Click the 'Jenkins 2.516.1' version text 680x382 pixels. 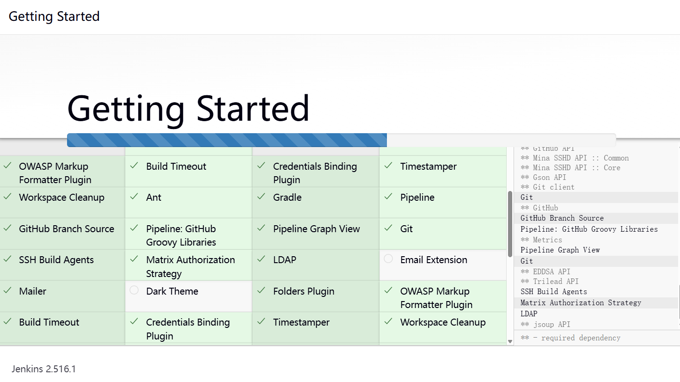point(44,369)
